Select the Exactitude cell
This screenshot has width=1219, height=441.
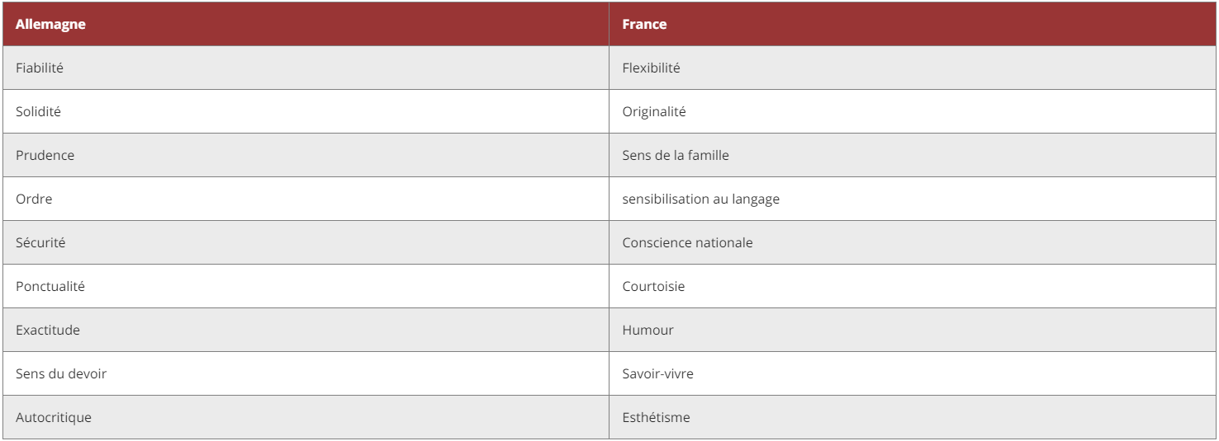pyautogui.click(x=306, y=330)
